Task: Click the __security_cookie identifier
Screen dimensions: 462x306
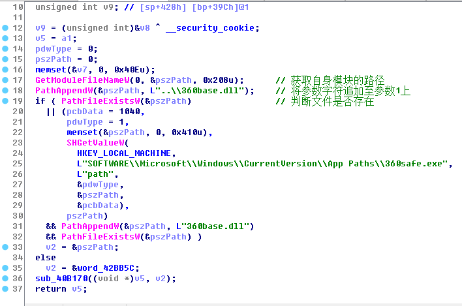Action: pyautogui.click(x=210, y=28)
